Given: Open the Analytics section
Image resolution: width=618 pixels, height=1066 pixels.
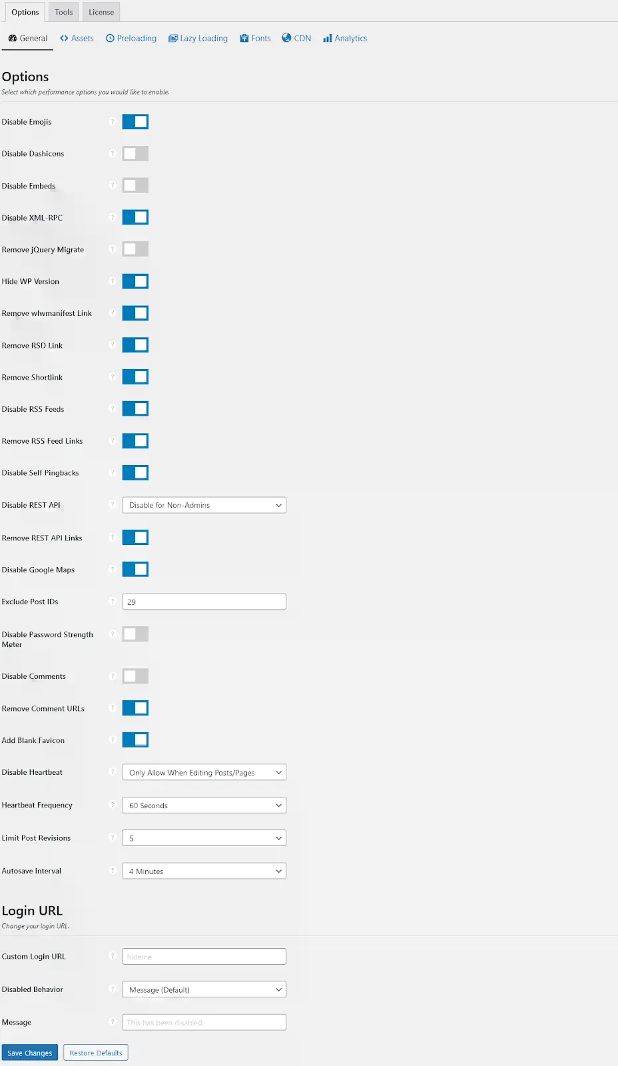Looking at the screenshot, I should 345,38.
